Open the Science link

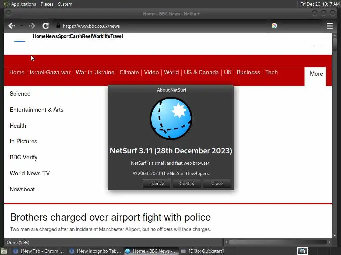pos(20,94)
